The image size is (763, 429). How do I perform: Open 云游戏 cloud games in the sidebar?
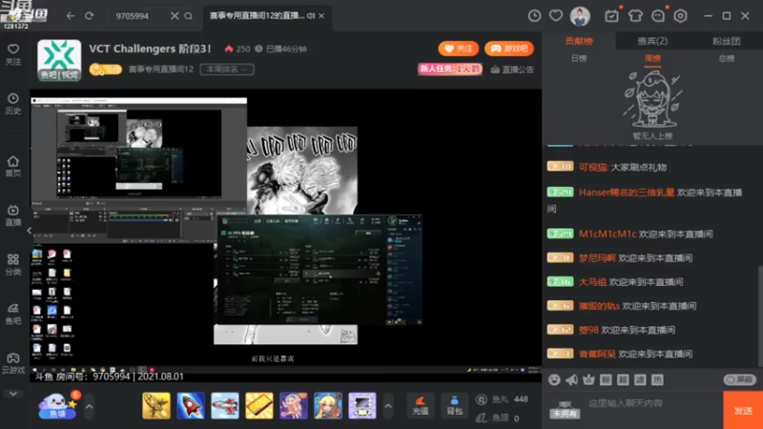tap(13, 363)
